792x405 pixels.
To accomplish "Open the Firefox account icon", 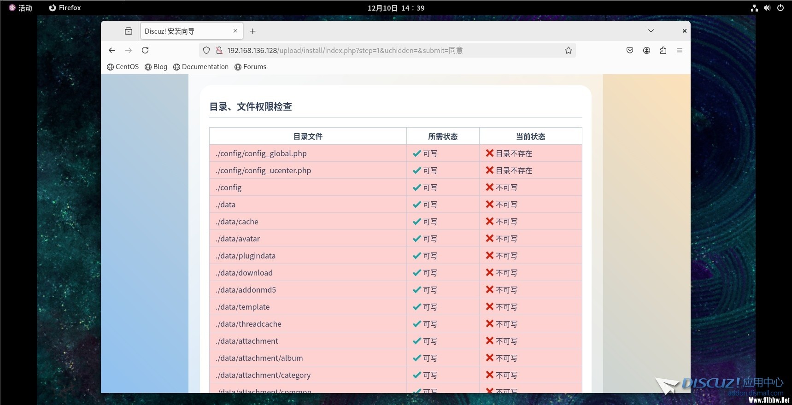I will click(x=646, y=50).
